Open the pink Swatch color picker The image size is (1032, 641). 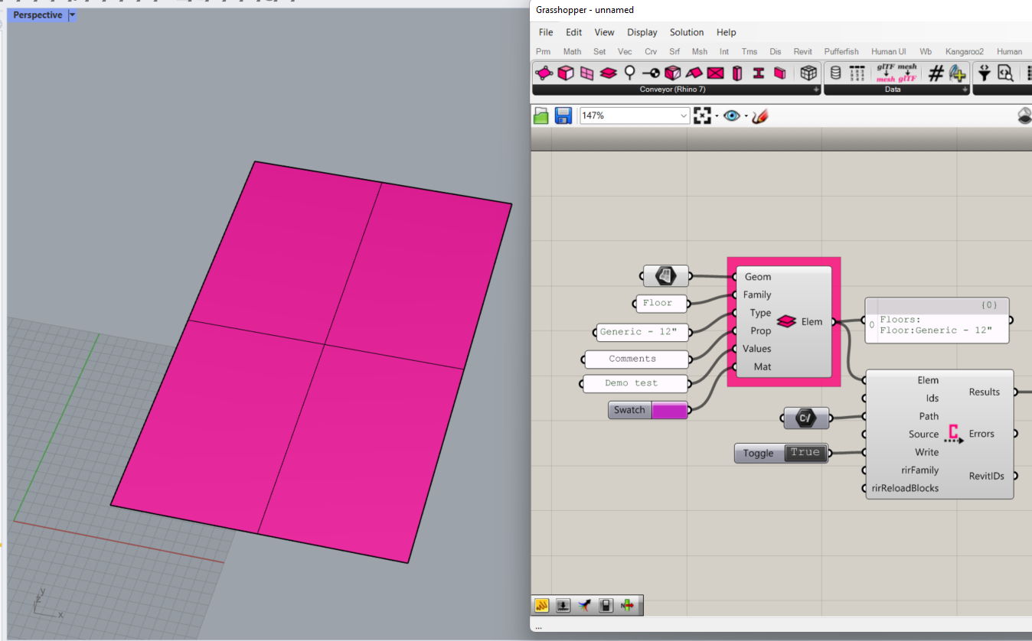668,410
